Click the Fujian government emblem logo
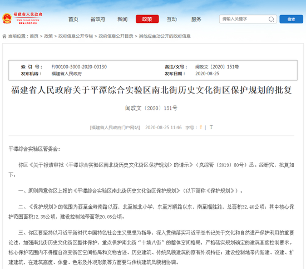Image resolution: width=306 pixels, height=269 pixels. click(7, 18)
